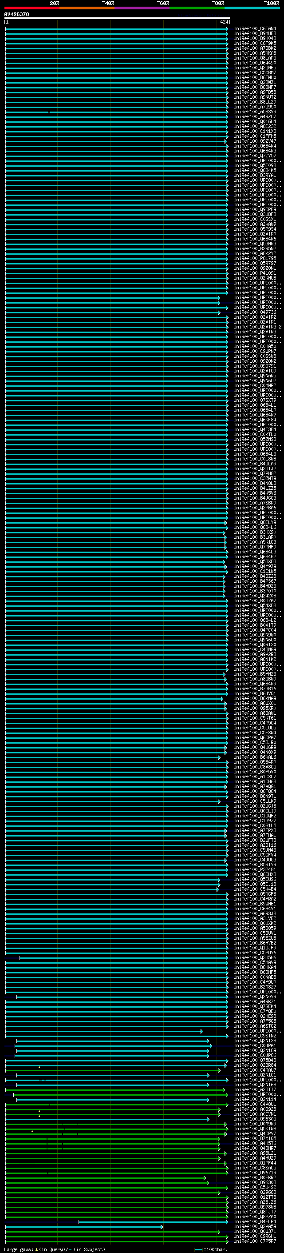The width and height of the screenshot is (284, 1253).
Task: Open hit UniRef100_C6T9K5
Action: pos(254,43)
